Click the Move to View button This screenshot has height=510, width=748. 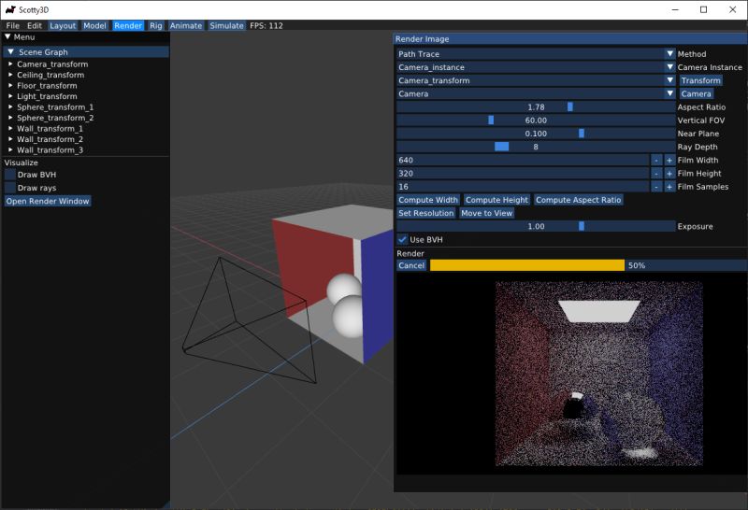tap(486, 213)
